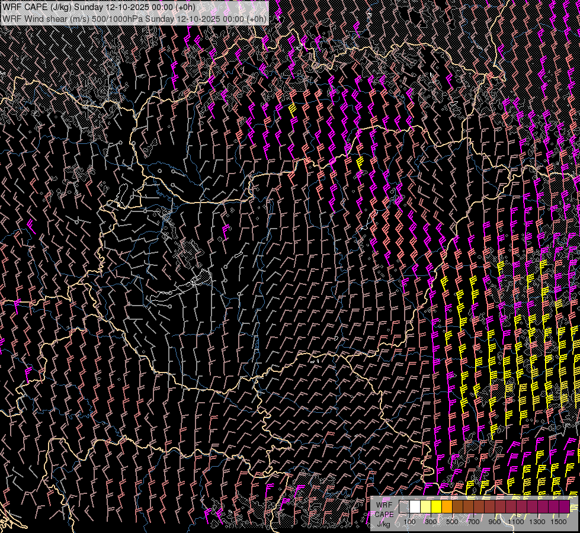Image resolution: width=580 pixels, height=533 pixels.
Task: Click the (+0h) offset in Wind shear title
Action: click(x=256, y=18)
